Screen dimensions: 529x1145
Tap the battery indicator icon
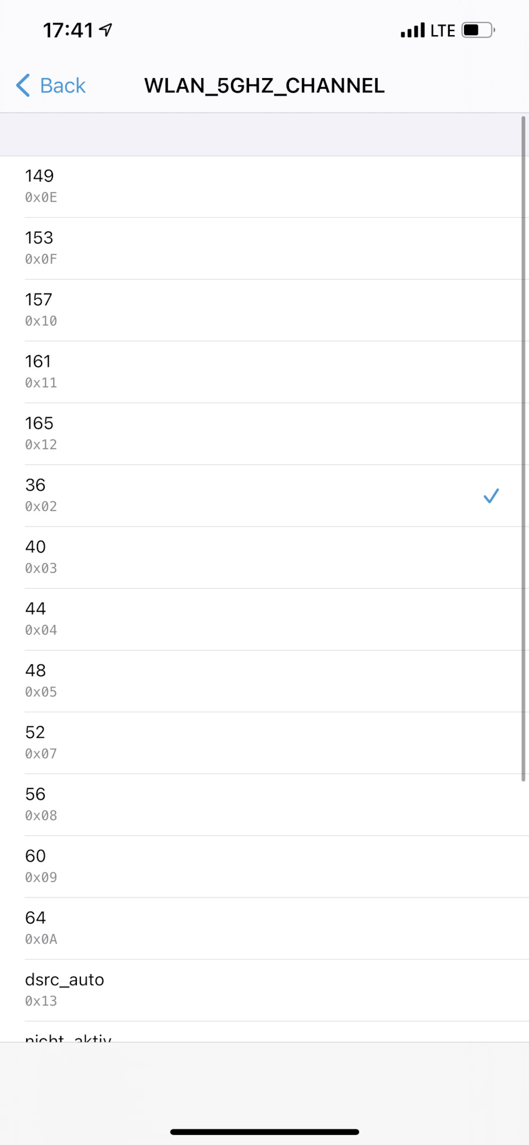[478, 30]
